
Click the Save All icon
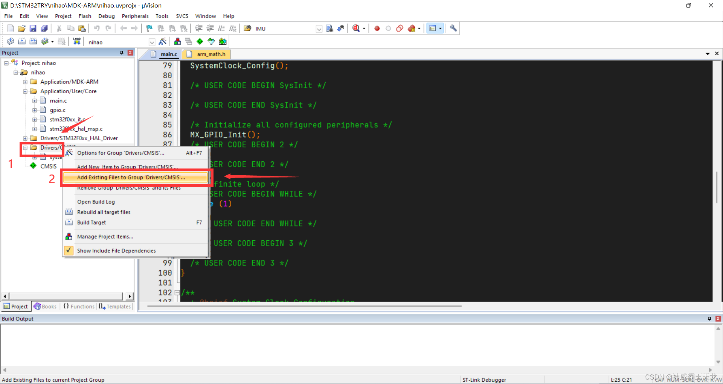[x=44, y=28]
